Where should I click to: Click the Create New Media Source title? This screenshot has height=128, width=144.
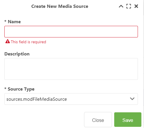click(x=60, y=6)
